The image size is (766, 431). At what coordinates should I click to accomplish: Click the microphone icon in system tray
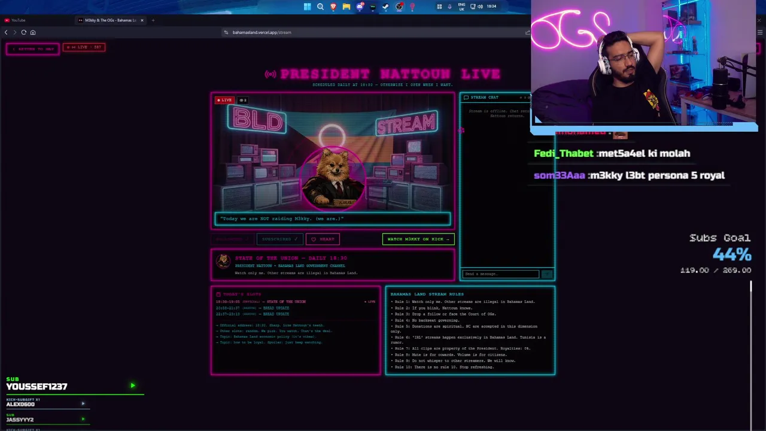click(449, 7)
